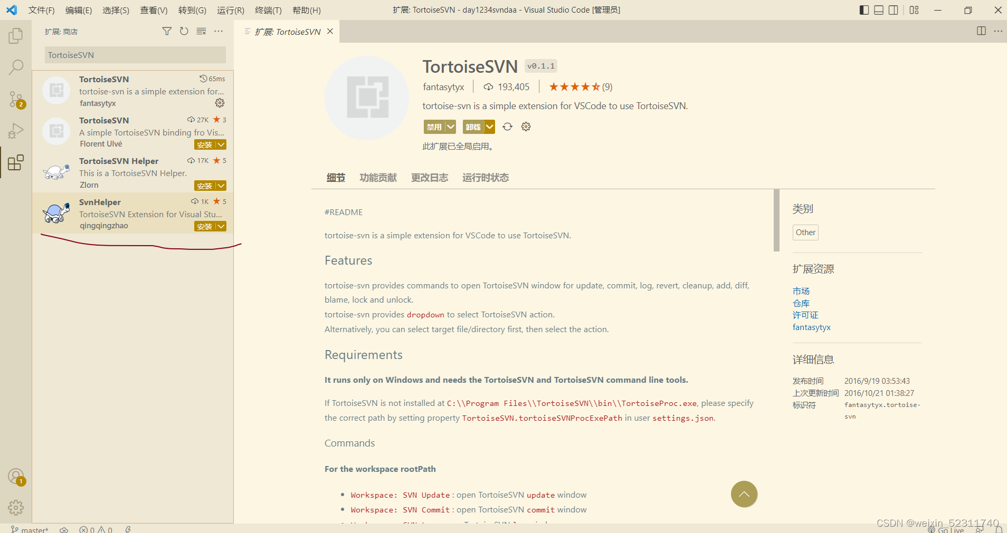
Task: Toggle the secondary side bar visibility
Action: tap(894, 10)
